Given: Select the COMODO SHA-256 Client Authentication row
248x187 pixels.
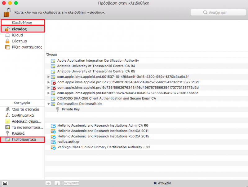Looking at the screenshot, I should 146,98.
